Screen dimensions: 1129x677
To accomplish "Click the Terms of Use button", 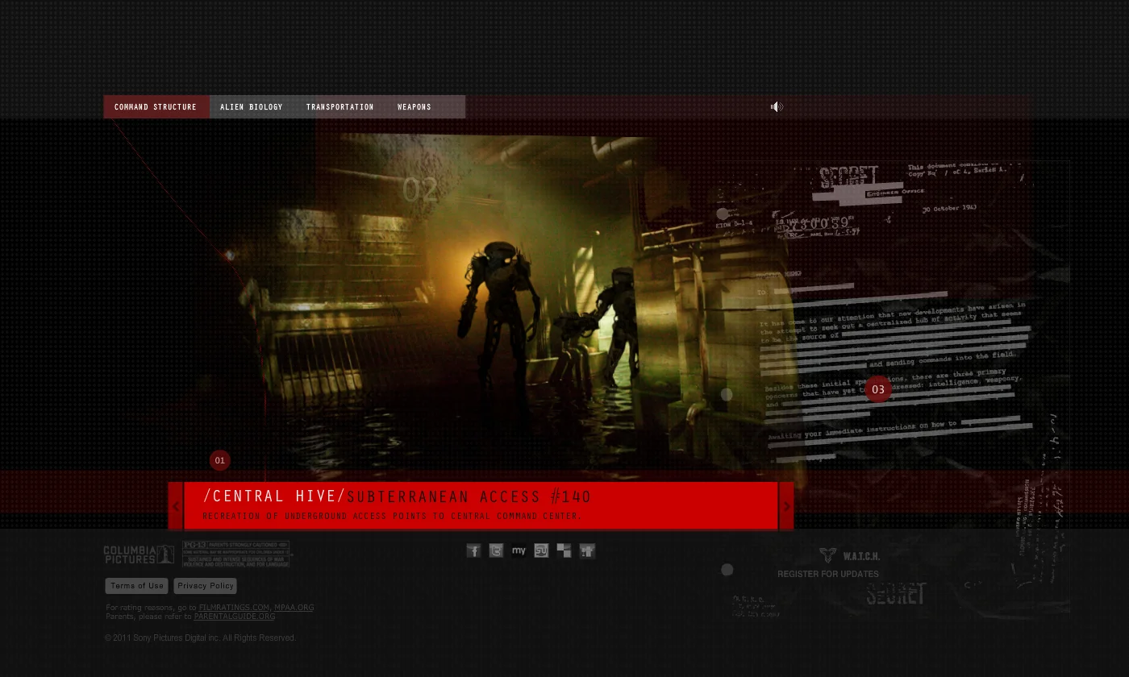I will coord(136,586).
